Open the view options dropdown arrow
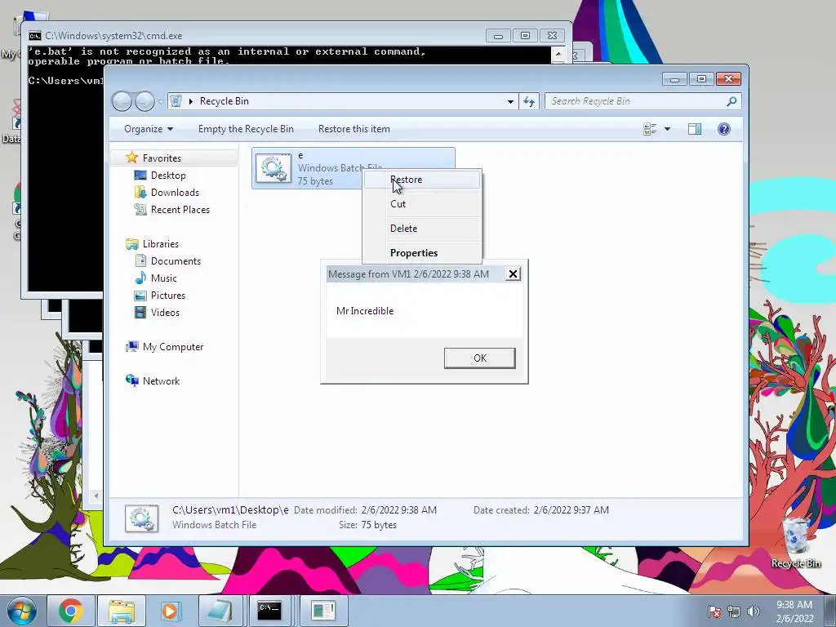836x627 pixels. (667, 129)
